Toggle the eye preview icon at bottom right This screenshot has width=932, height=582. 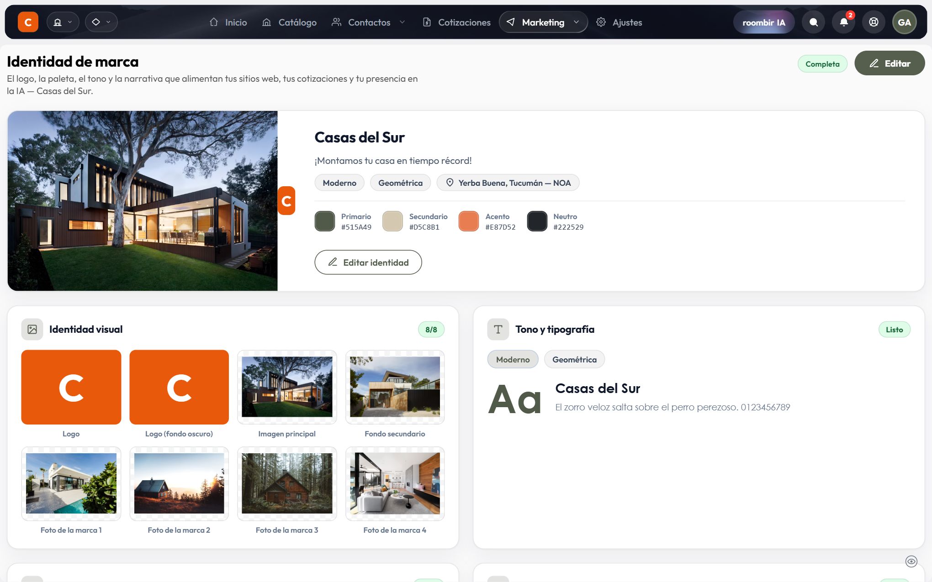(911, 561)
